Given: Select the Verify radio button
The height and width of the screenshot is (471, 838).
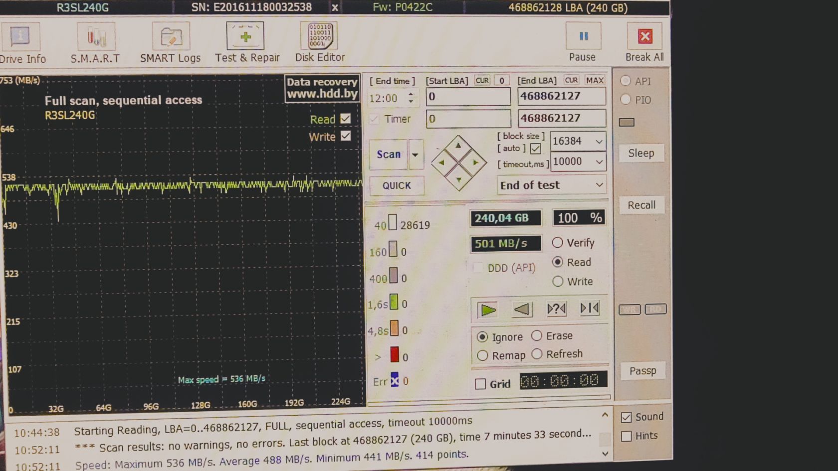Looking at the screenshot, I should (558, 243).
